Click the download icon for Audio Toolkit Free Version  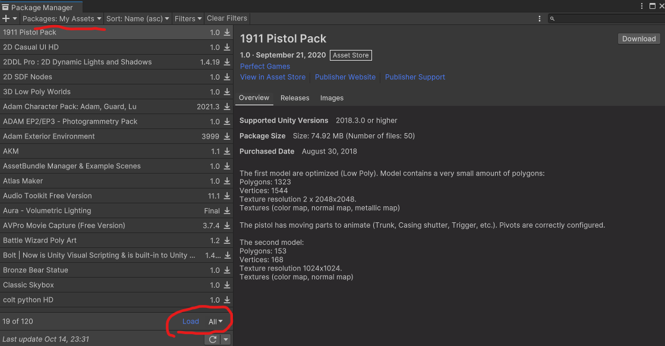(227, 196)
